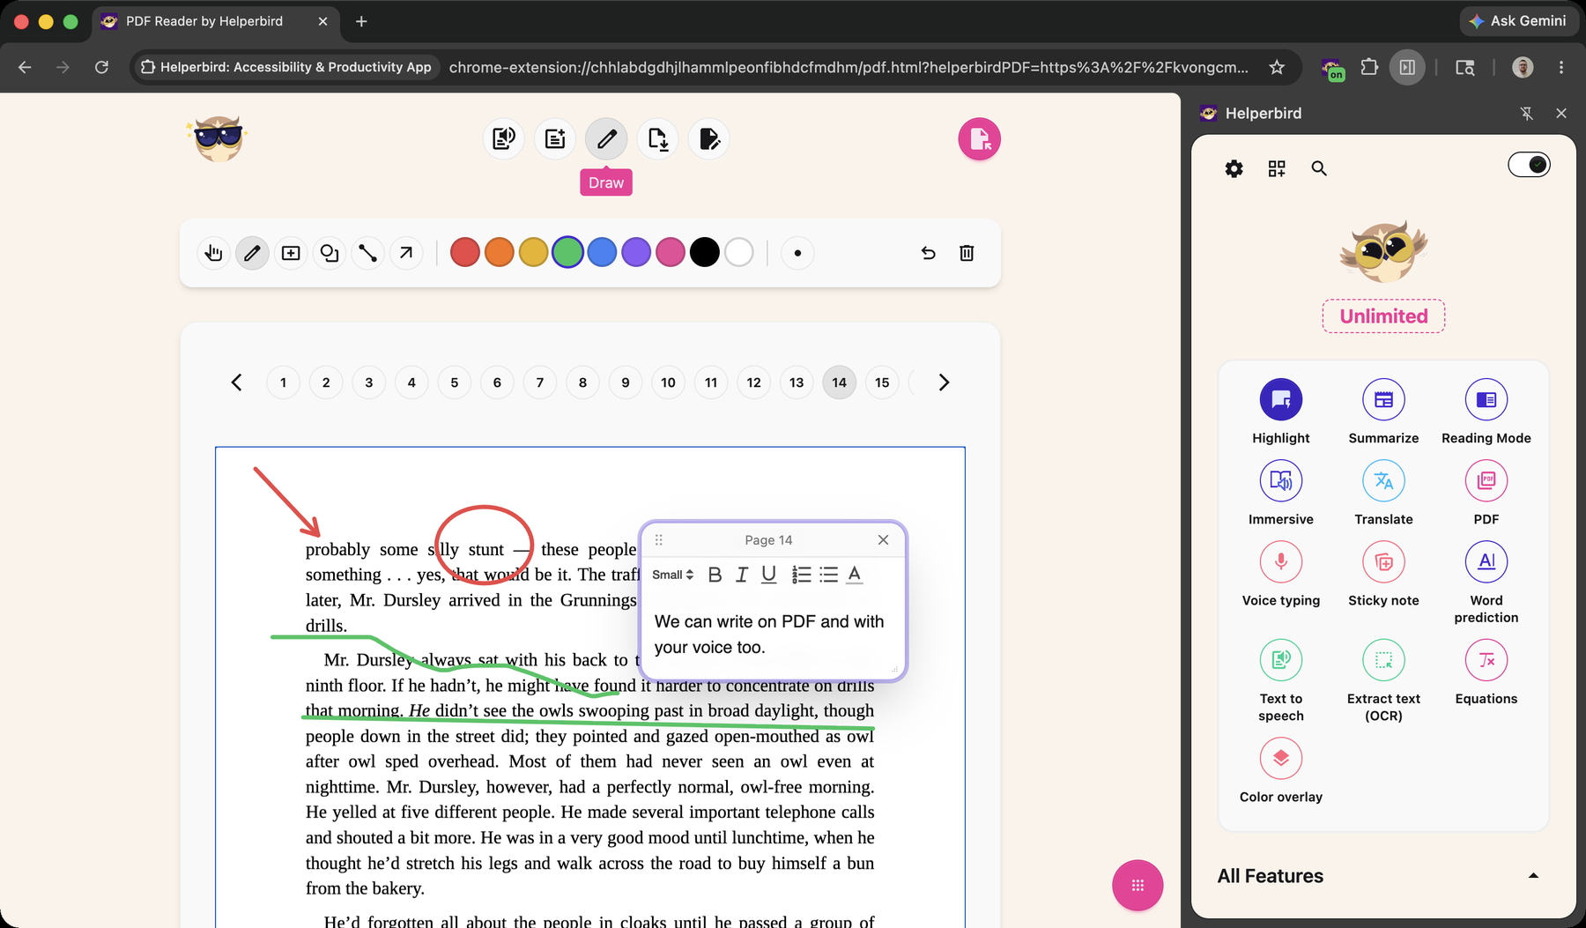Click the edit document icon
The image size is (1586, 928).
[x=709, y=138]
